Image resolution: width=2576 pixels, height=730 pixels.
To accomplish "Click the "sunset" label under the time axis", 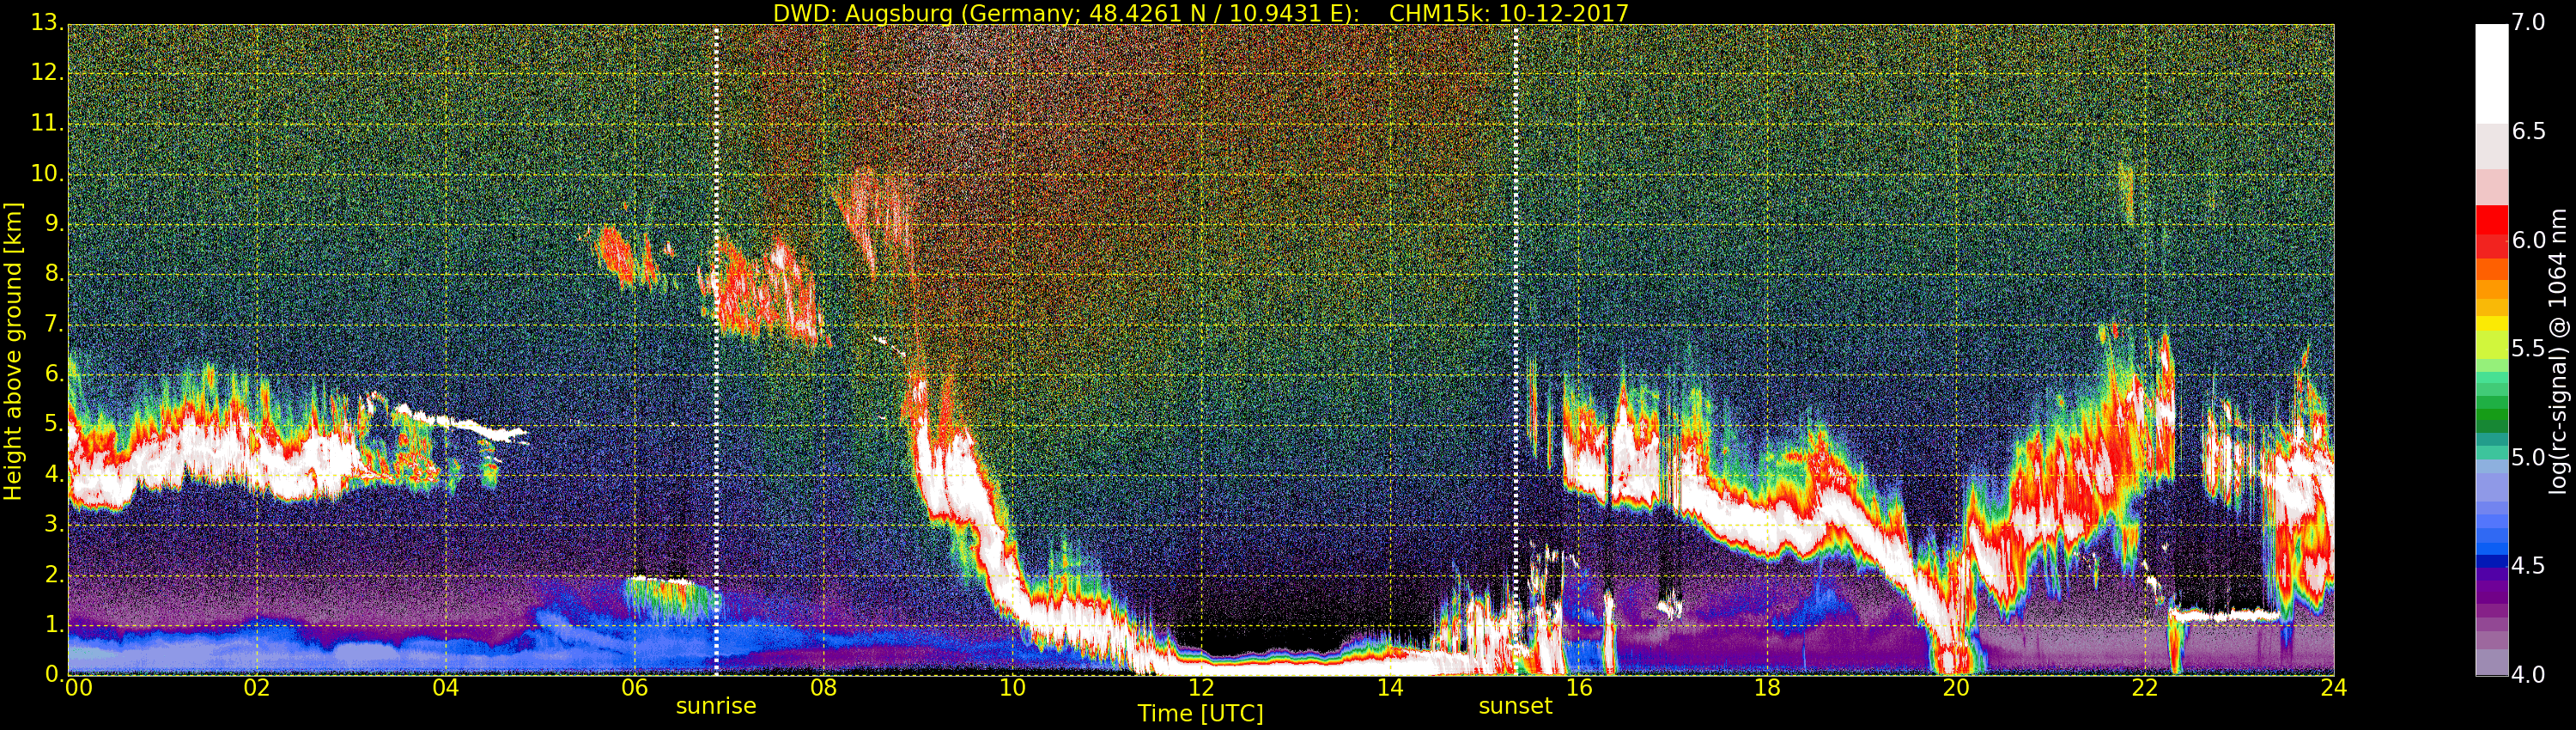I will click(x=1515, y=706).
